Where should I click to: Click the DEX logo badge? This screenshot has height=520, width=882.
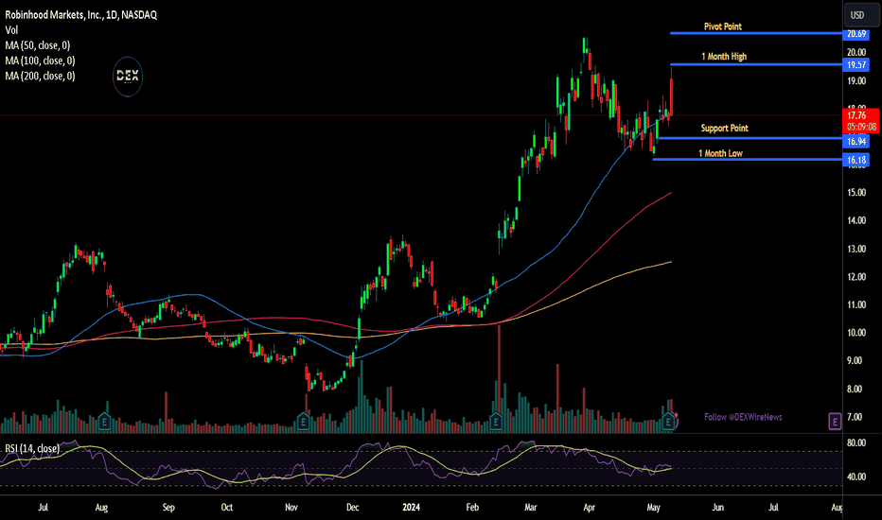point(128,77)
